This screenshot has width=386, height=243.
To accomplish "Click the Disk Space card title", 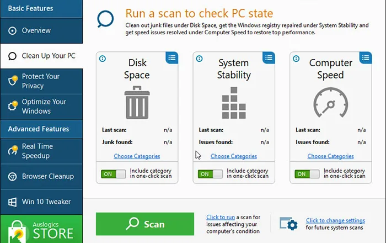I will 137,69.
